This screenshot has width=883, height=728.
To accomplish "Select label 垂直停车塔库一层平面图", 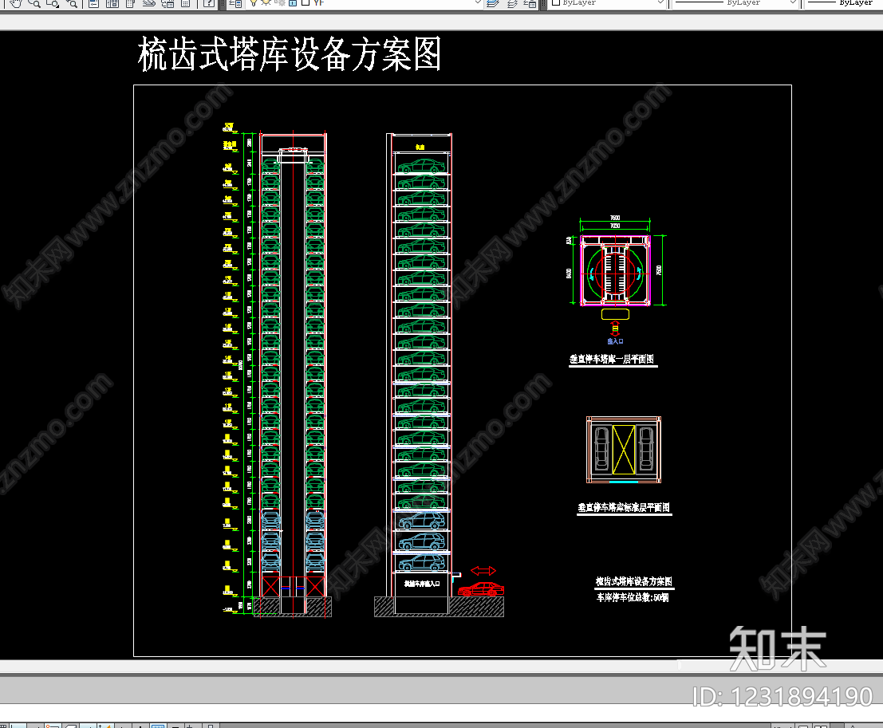I will (x=612, y=359).
